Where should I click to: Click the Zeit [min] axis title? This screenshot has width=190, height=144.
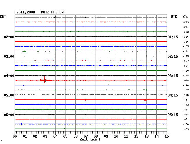coord(90,139)
